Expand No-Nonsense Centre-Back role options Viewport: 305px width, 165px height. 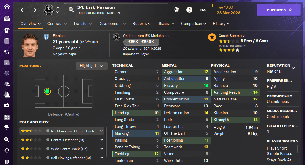102,131
